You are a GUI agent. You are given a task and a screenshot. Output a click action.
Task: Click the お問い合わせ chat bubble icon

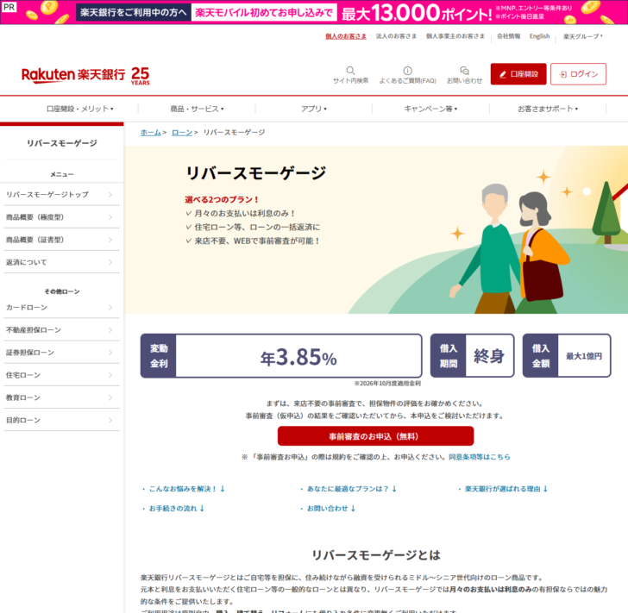[465, 71]
